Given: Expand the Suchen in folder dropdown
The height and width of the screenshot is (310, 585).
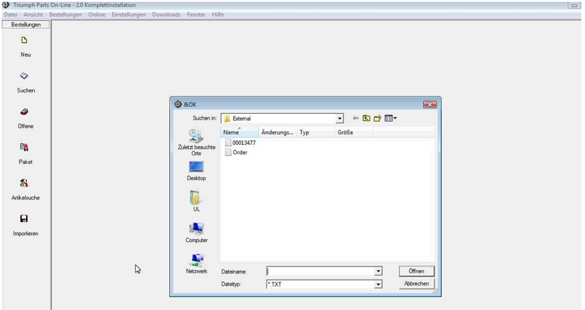Looking at the screenshot, I should coord(340,118).
